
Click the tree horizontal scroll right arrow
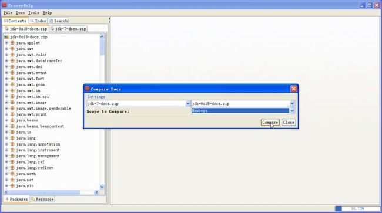(x=96, y=192)
